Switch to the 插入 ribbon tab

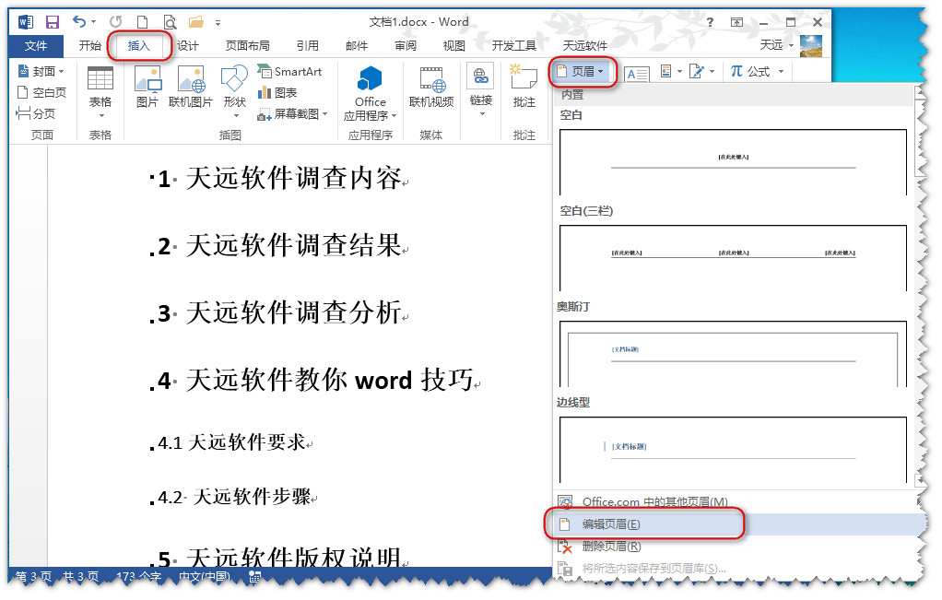click(x=138, y=46)
